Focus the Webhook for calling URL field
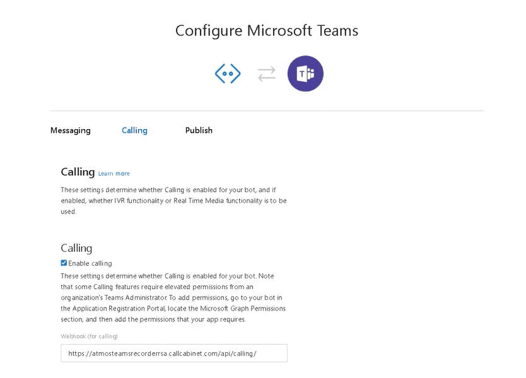This screenshot has width=526, height=378. click(174, 353)
